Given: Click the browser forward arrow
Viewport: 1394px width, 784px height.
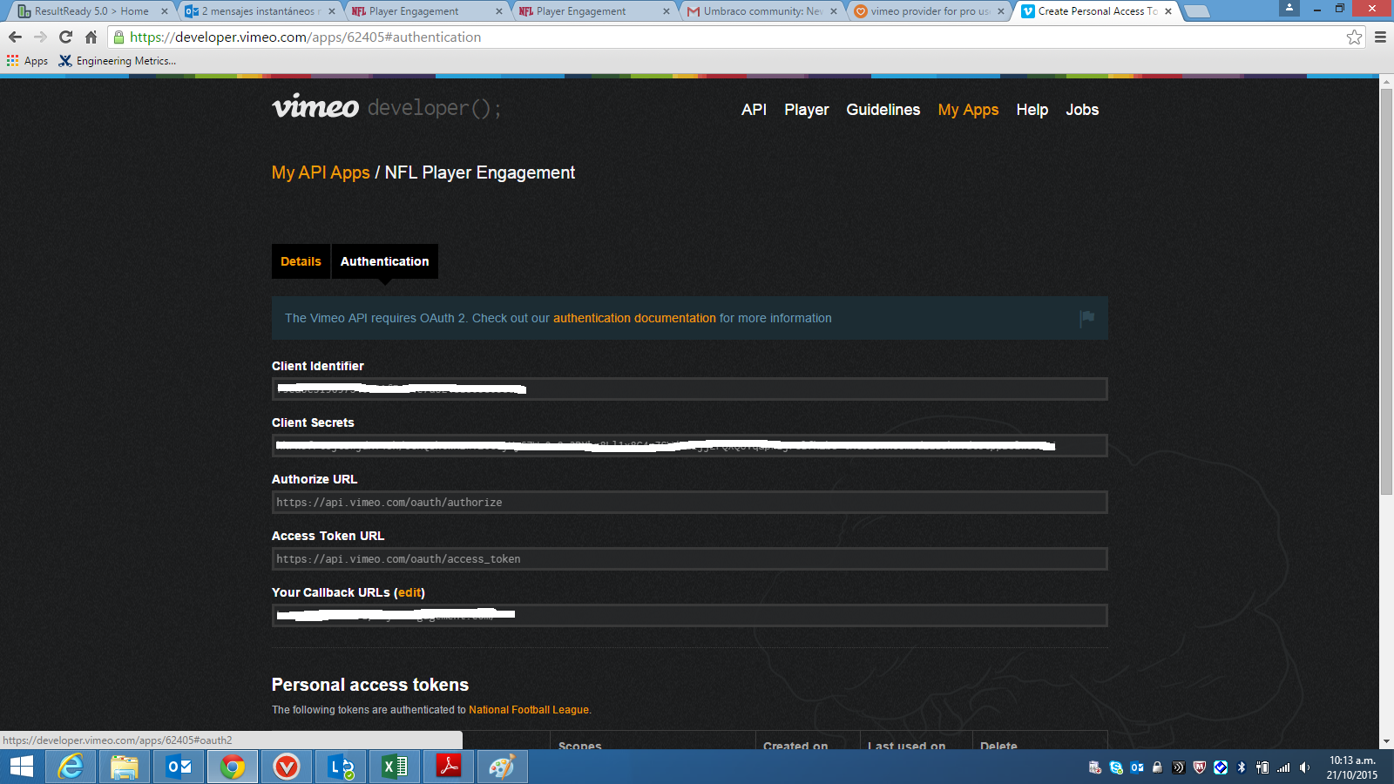Looking at the screenshot, I should tap(40, 37).
